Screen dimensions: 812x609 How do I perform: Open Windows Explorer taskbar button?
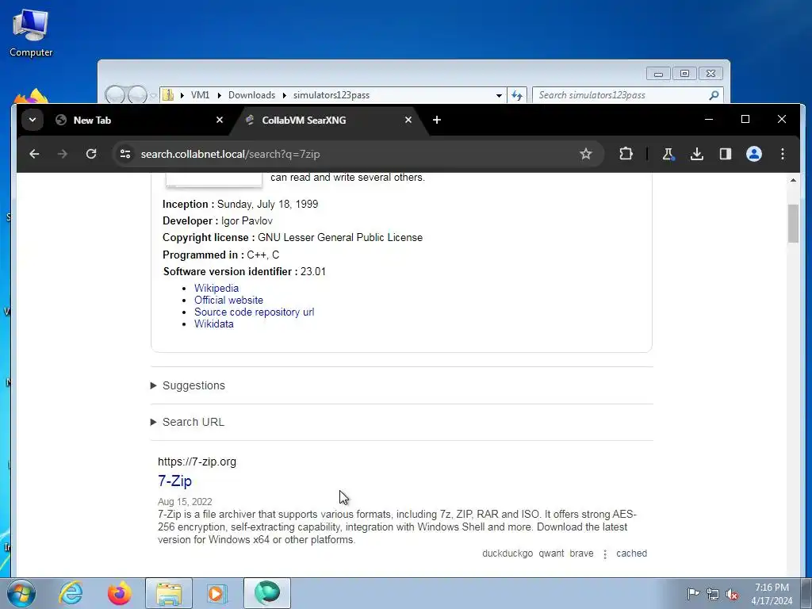tap(169, 593)
